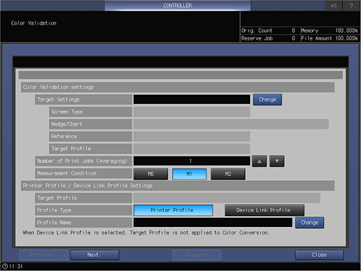Click the clock icon in status bar

(5, 266)
